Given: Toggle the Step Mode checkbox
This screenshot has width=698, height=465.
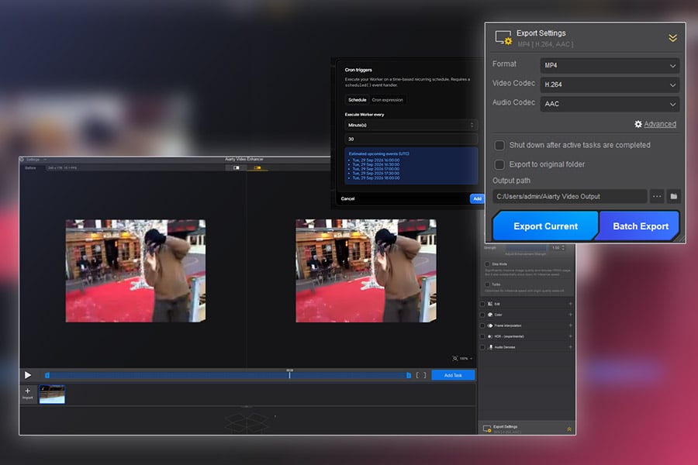Looking at the screenshot, I should coord(488,263).
